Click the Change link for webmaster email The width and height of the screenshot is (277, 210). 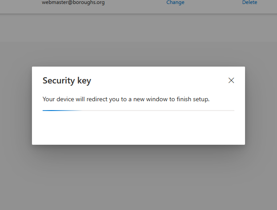175,3
